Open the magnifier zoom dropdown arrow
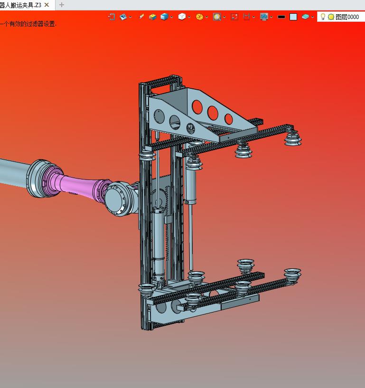The width and height of the screenshot is (365, 388). 225,17
